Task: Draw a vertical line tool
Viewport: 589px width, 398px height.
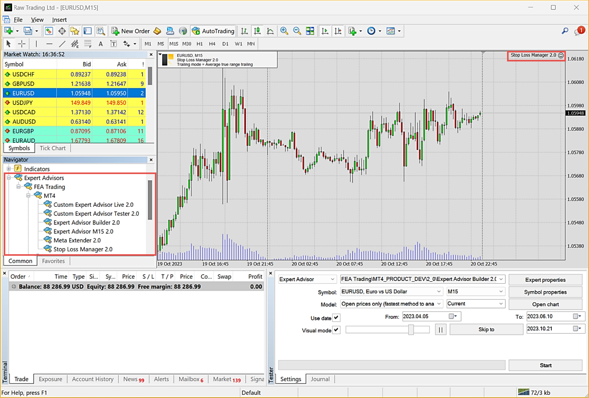Action: (x=36, y=44)
